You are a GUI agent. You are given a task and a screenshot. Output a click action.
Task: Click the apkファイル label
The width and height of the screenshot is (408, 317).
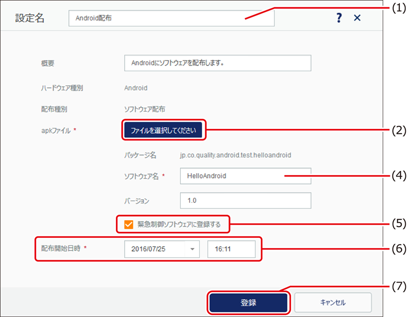pos(56,130)
